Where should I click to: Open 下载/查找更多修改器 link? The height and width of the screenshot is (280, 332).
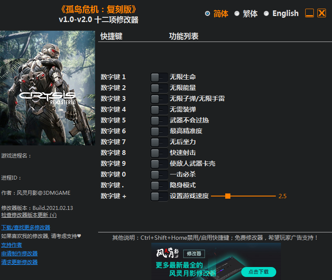coord(26,228)
